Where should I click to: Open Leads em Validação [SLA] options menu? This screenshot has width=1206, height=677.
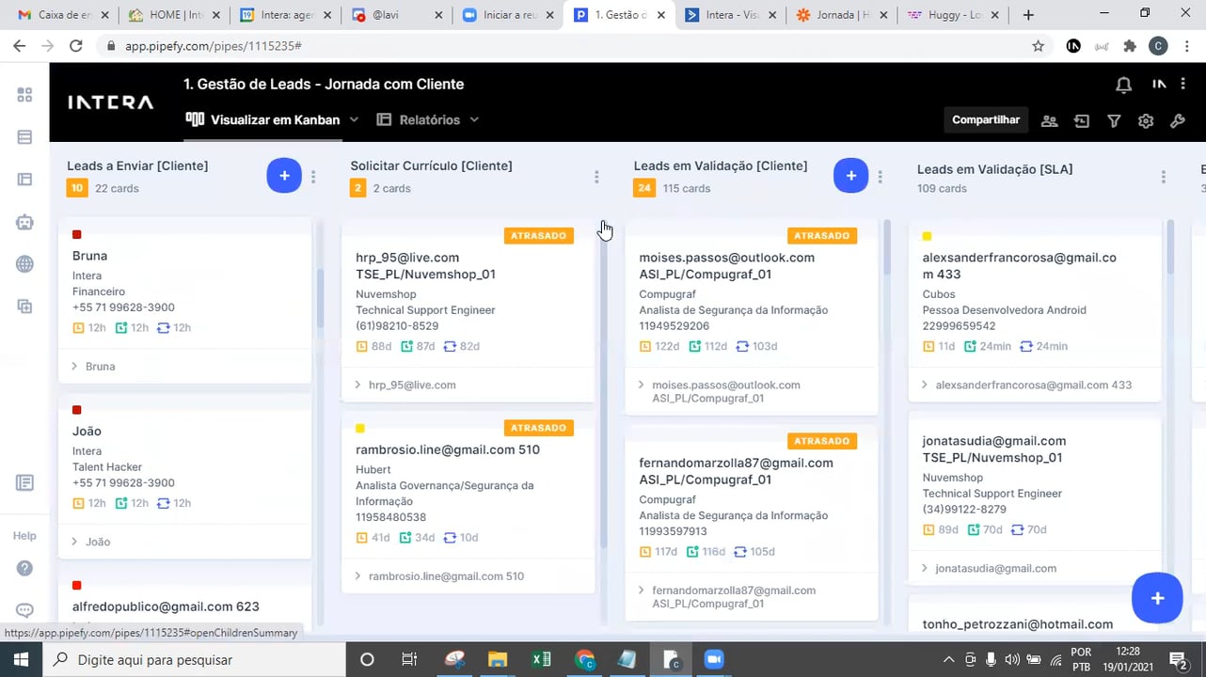(x=1164, y=177)
